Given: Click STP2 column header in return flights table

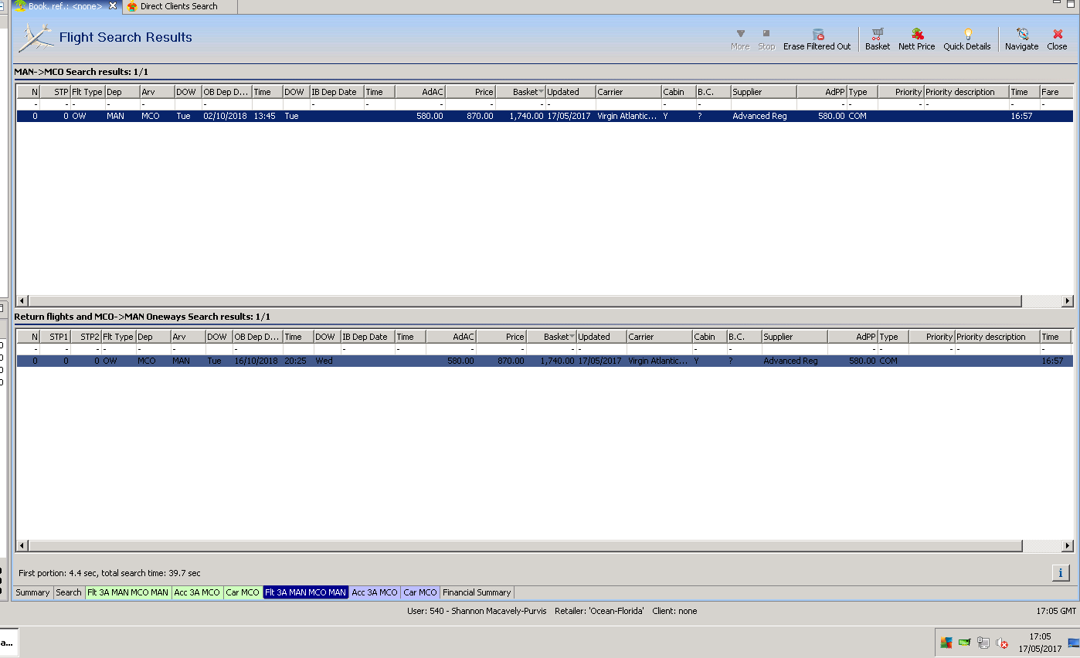Looking at the screenshot, I should click(x=86, y=337).
